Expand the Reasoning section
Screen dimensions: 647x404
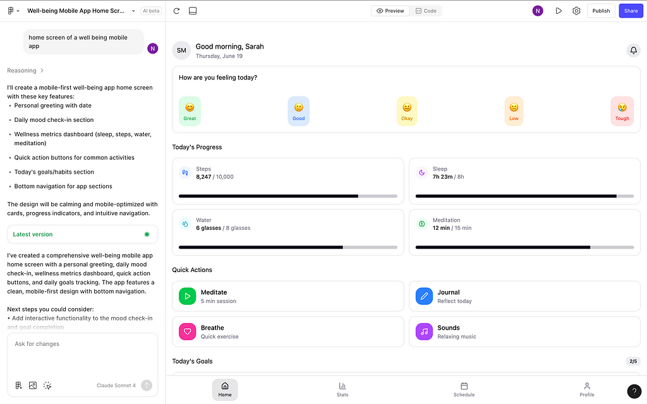[25, 71]
